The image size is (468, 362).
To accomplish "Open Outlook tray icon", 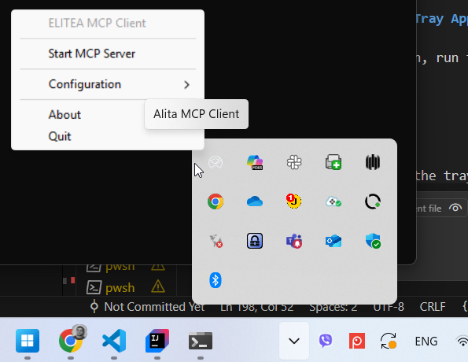I will 333,241.
